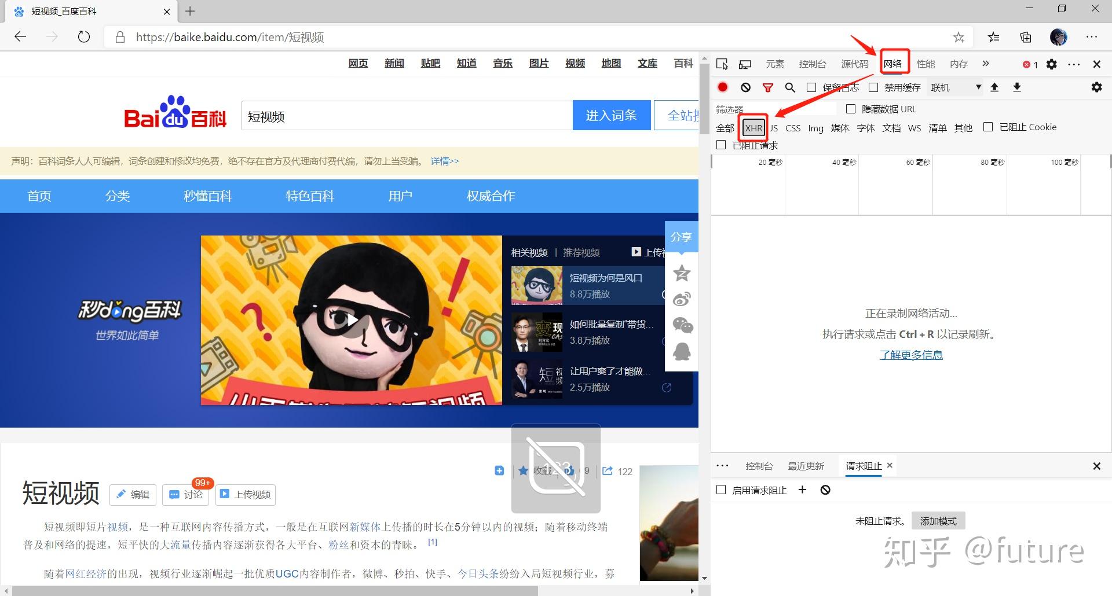
Task: Click the 进入词条 search button
Action: click(x=612, y=115)
